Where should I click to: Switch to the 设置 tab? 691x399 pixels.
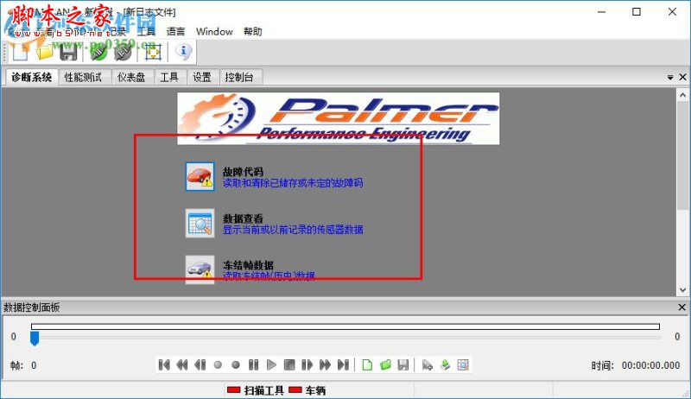[x=202, y=78]
